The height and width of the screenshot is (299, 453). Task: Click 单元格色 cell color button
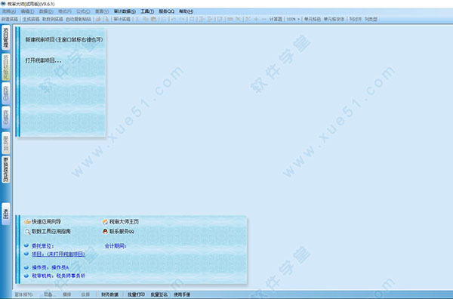click(312, 20)
